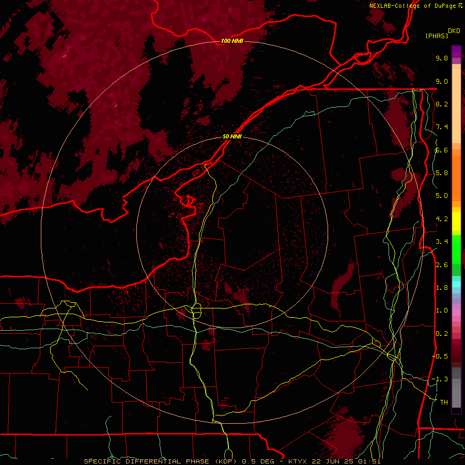This screenshot has height=465, width=465.
Task: Click the 1.8 legend value
Action: point(442,288)
